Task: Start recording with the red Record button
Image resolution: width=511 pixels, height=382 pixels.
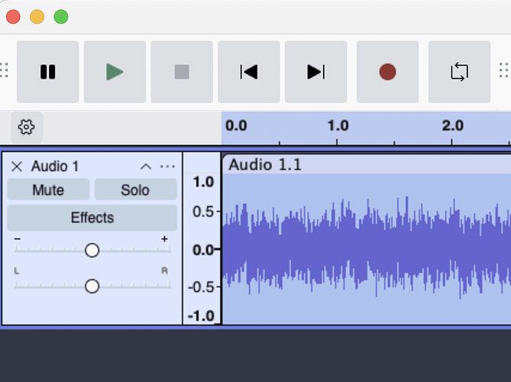Action: click(388, 72)
